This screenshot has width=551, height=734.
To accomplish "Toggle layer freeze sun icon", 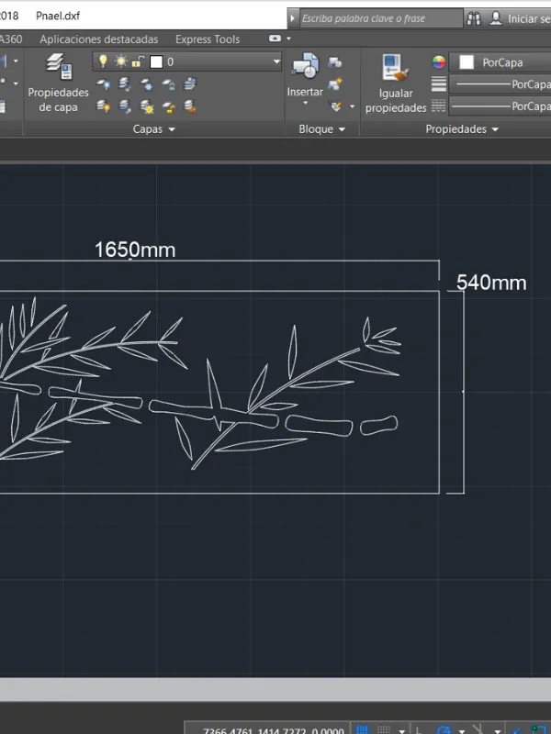I will pyautogui.click(x=120, y=61).
